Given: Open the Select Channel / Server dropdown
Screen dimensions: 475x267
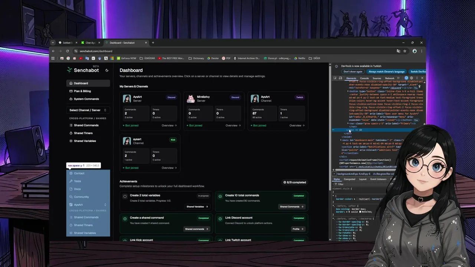Looking at the screenshot, I should click(x=88, y=110).
